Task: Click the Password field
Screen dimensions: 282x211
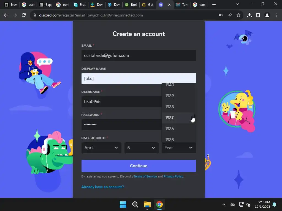Action: [121, 125]
